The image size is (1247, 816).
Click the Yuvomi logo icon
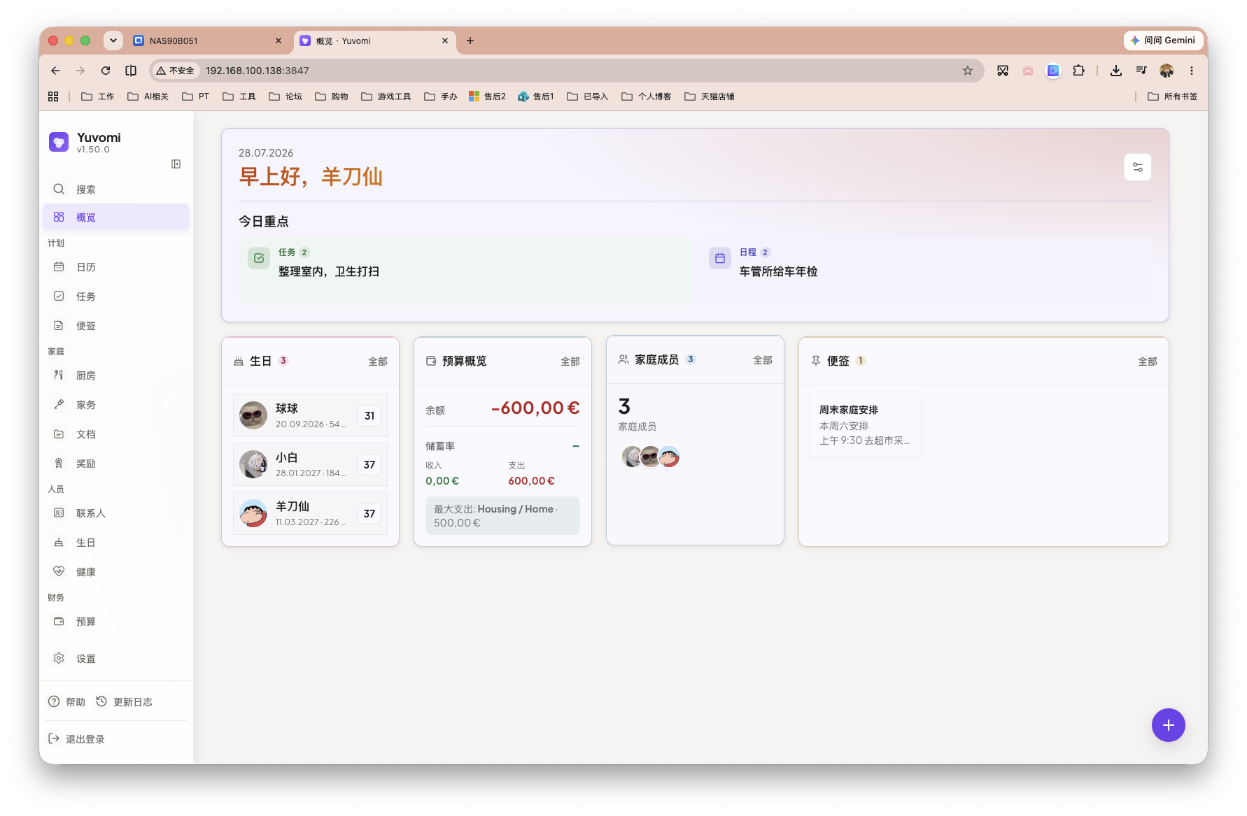[x=59, y=142]
